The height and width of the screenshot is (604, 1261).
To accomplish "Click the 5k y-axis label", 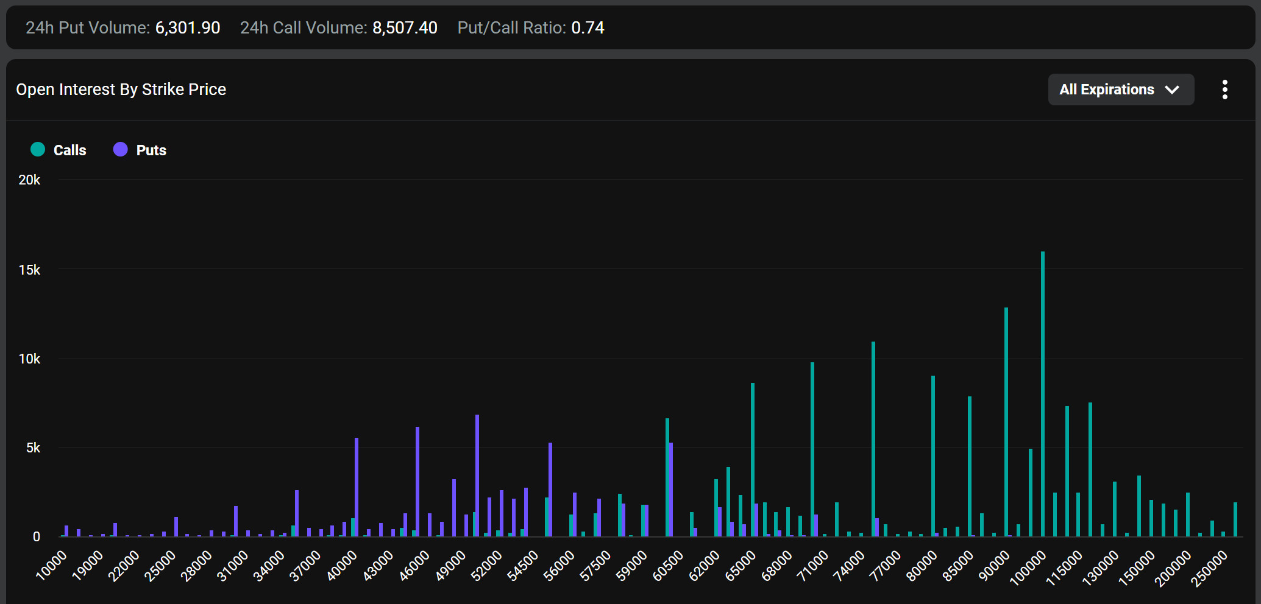I will [33, 448].
